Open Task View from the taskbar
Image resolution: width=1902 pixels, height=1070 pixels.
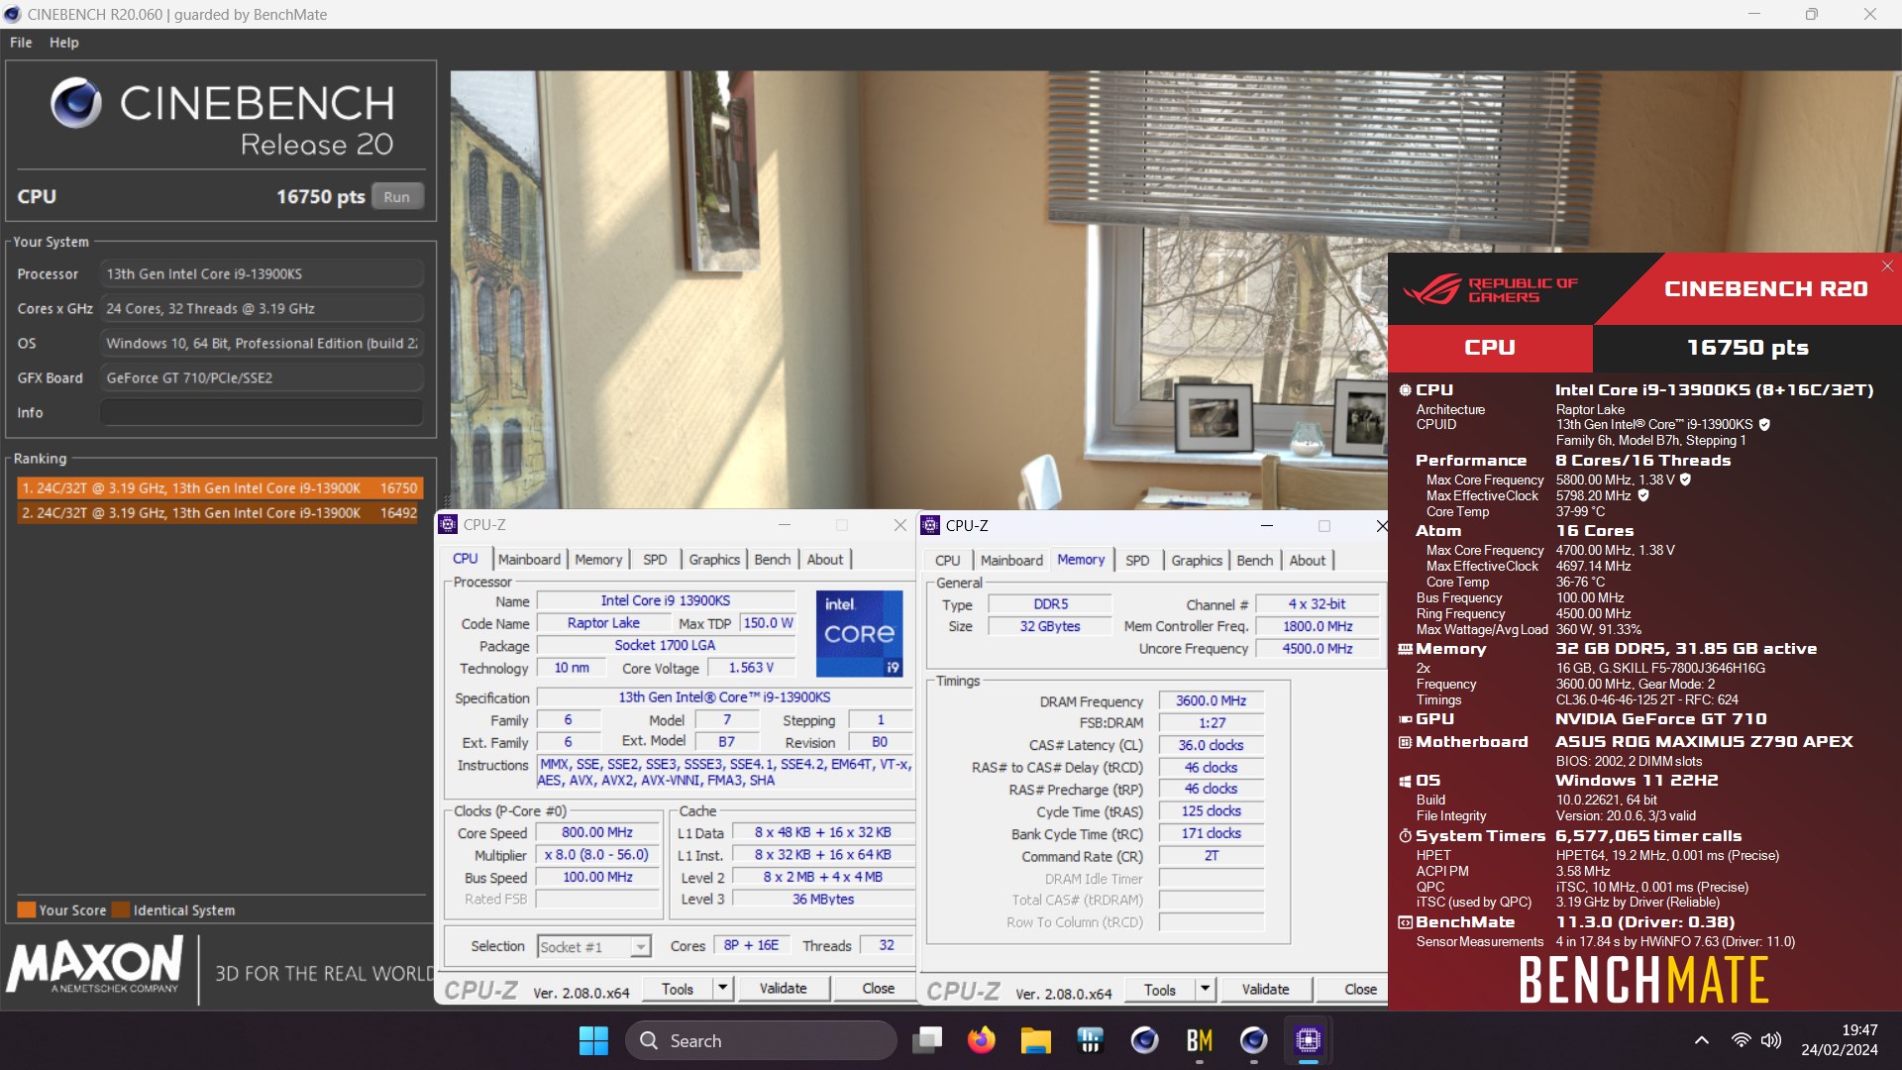pyautogui.click(x=928, y=1040)
